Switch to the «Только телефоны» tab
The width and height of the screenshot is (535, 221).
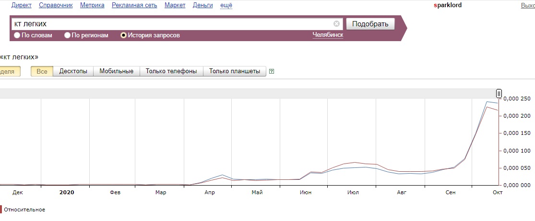171,71
